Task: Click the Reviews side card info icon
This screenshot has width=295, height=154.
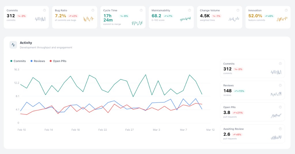Action: coord(280,85)
